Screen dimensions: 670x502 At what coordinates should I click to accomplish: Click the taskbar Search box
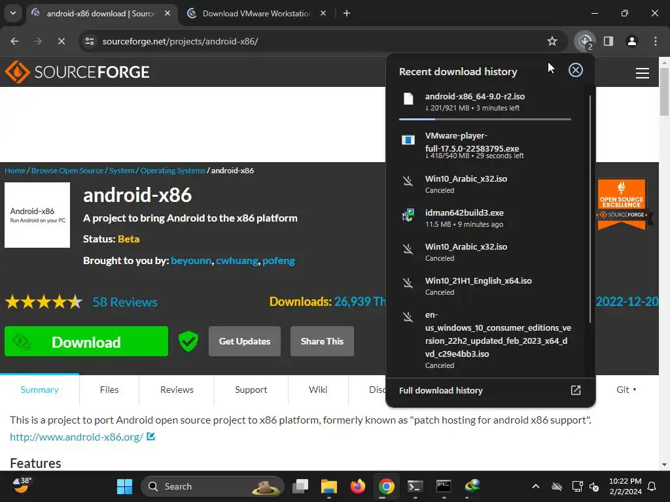click(213, 486)
